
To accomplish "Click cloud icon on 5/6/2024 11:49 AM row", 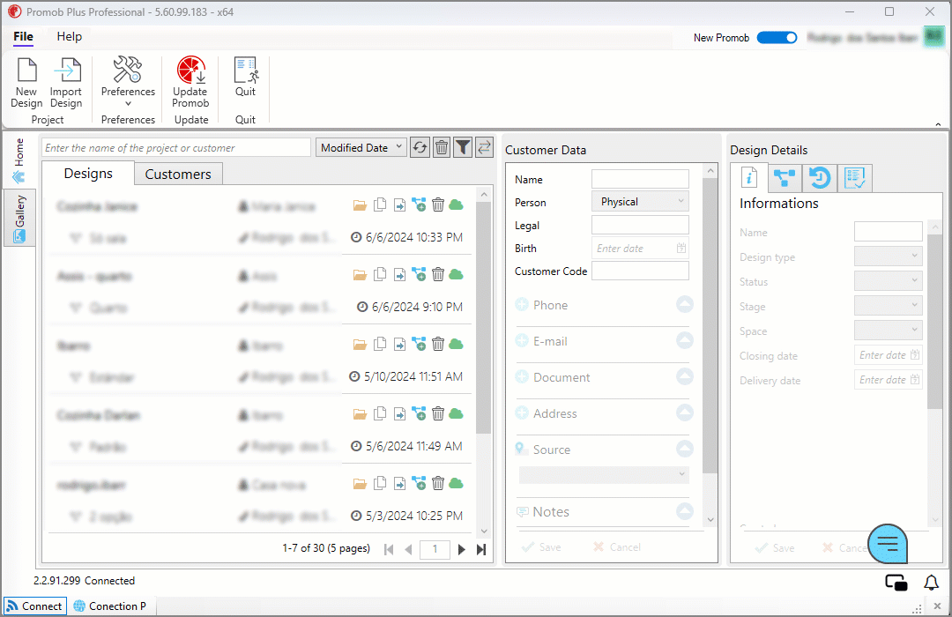I will pyautogui.click(x=456, y=414).
